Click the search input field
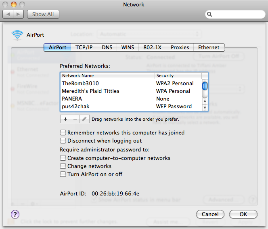268x229 pixels. coord(235,14)
